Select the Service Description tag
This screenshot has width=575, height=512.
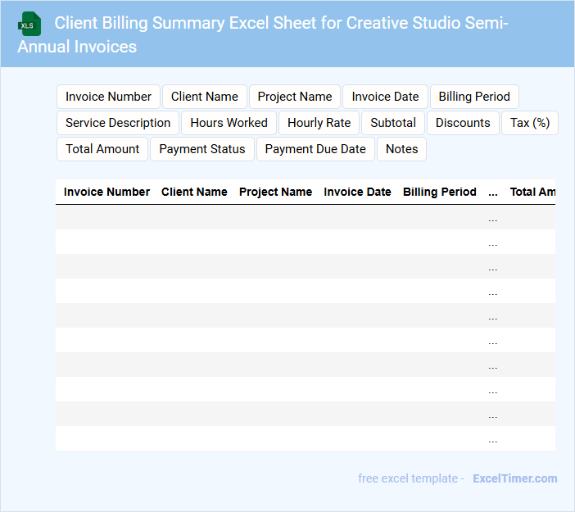(x=118, y=123)
